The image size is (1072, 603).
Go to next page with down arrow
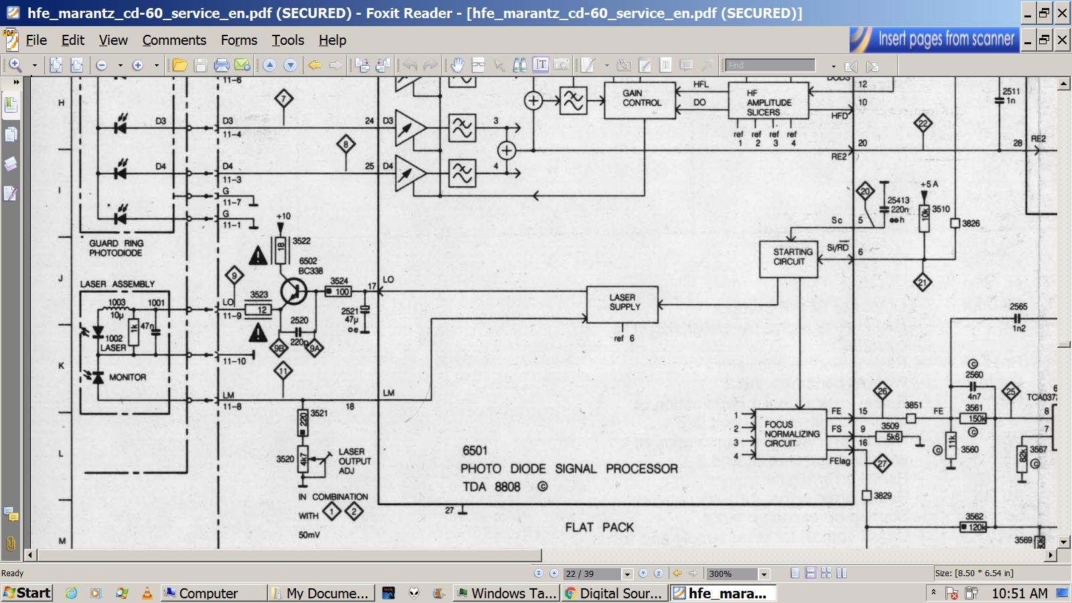coord(290,65)
